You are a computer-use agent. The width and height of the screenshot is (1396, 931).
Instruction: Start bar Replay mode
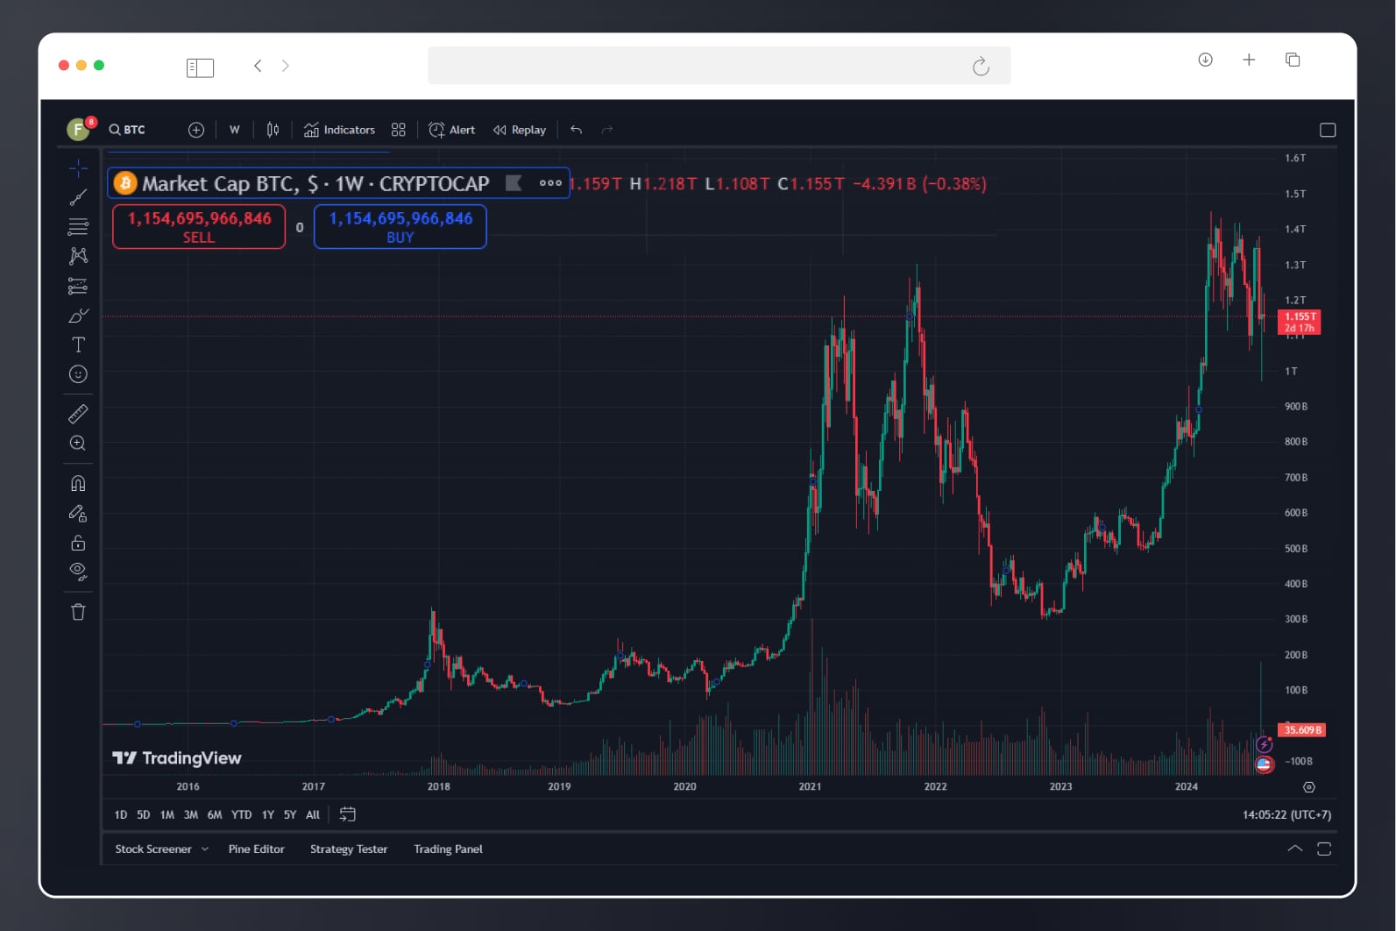pyautogui.click(x=520, y=130)
